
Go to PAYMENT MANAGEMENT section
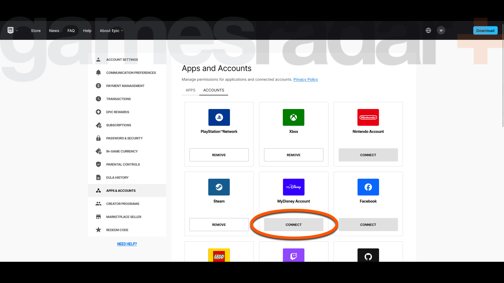point(127,86)
